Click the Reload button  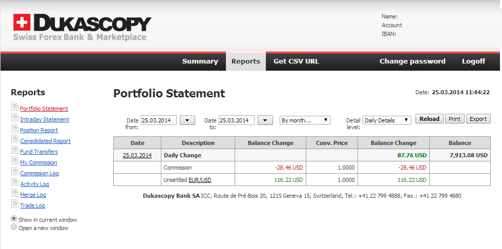(429, 119)
